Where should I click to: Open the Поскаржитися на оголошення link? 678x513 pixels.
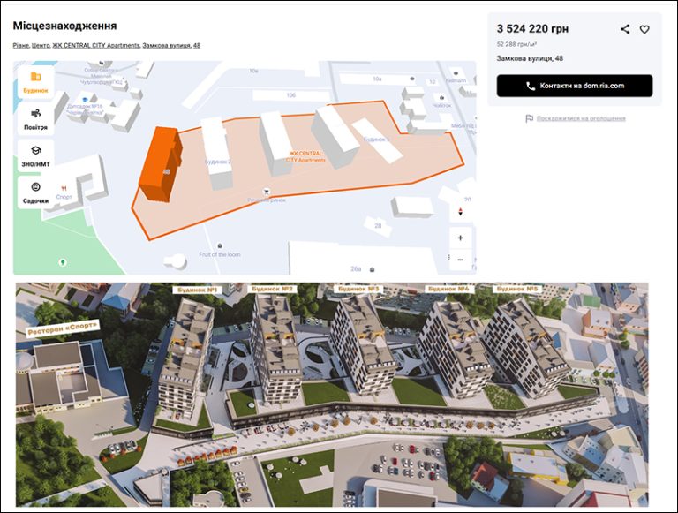click(x=581, y=118)
